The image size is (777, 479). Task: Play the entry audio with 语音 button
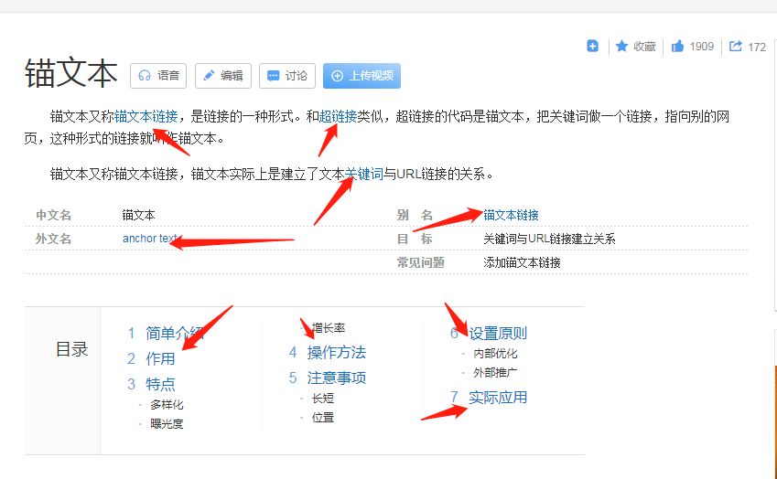tap(158, 76)
